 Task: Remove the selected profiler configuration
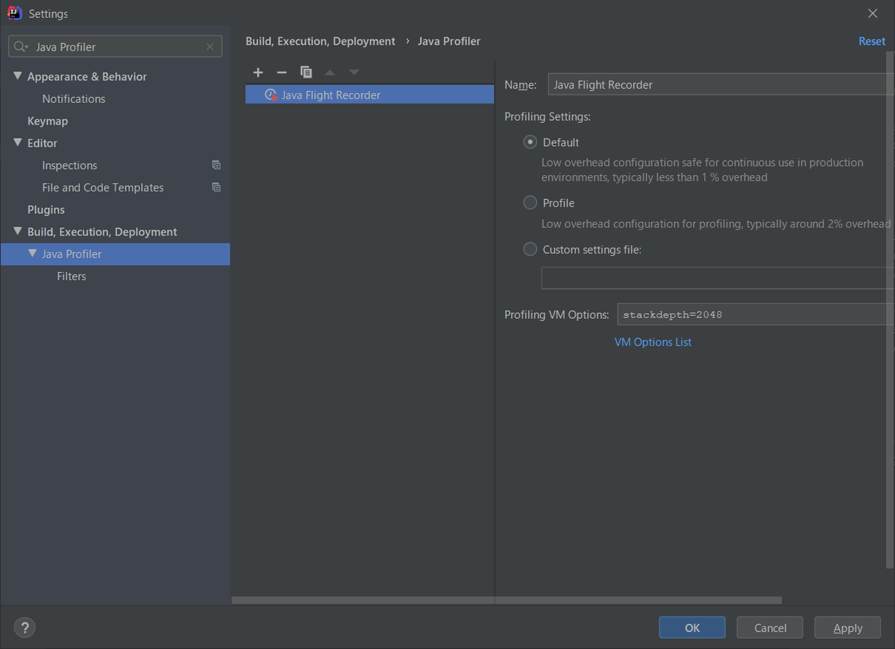point(281,72)
